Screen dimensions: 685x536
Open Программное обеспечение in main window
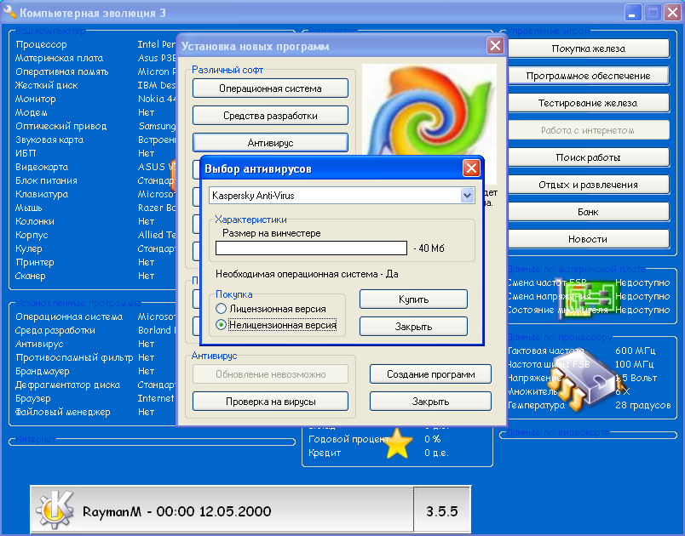point(589,76)
